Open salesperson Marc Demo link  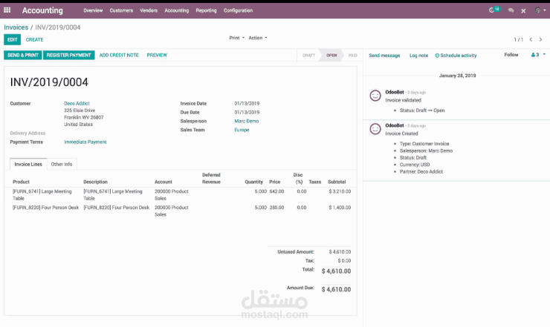point(247,121)
